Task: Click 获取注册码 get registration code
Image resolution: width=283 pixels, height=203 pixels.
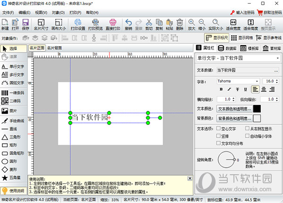Action: [270, 13]
